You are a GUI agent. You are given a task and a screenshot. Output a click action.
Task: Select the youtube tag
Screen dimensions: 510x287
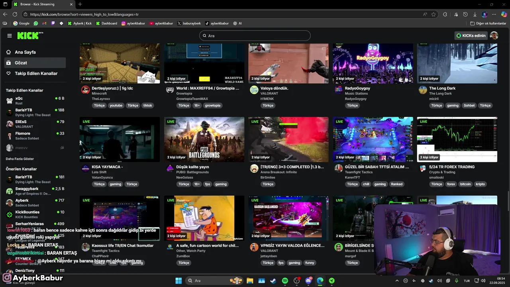(x=116, y=106)
